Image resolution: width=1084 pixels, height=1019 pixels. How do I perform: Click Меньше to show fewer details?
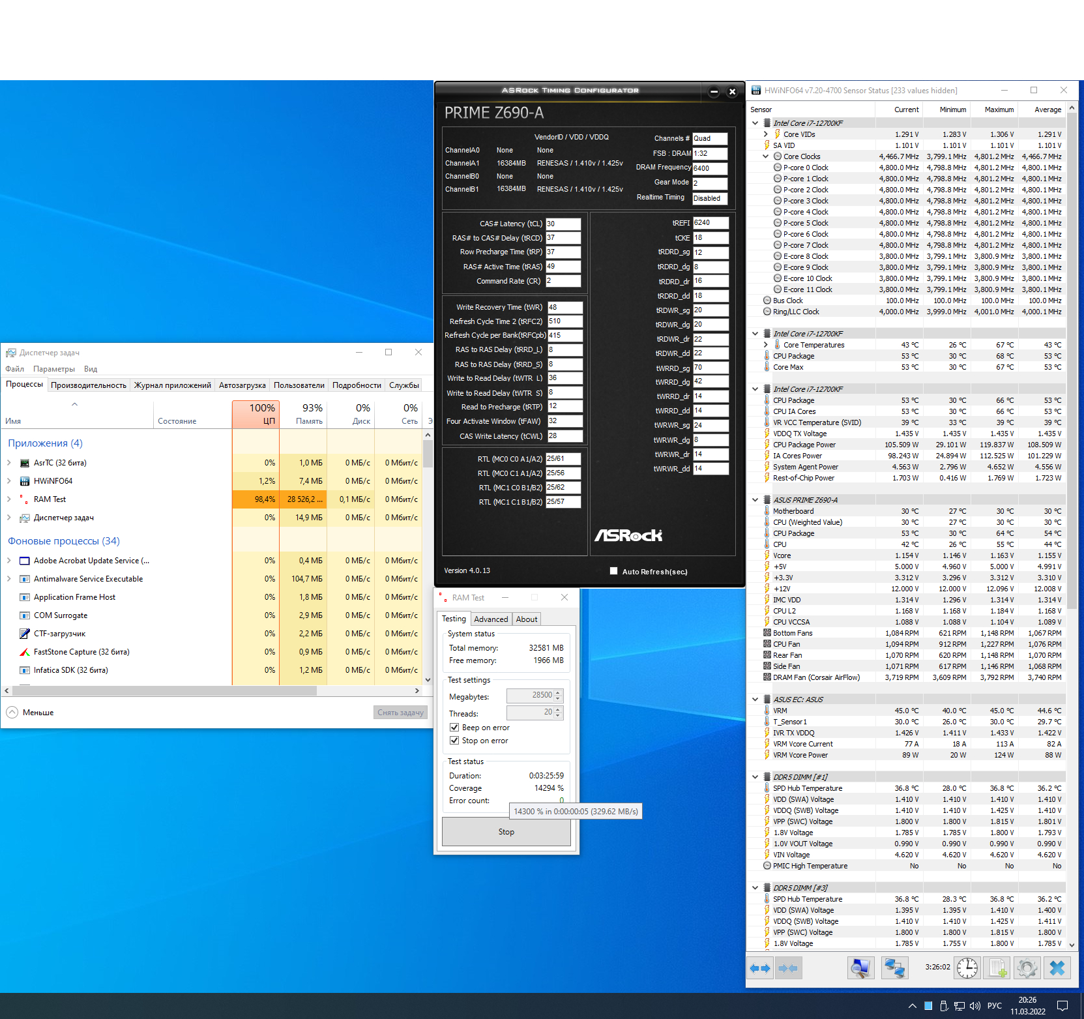(x=31, y=713)
